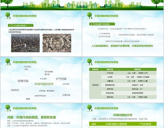Click the table cell 来自放射性物质
Image resolution: width=164 pixels, height=128 pixels.
pyautogui.click(x=138, y=93)
